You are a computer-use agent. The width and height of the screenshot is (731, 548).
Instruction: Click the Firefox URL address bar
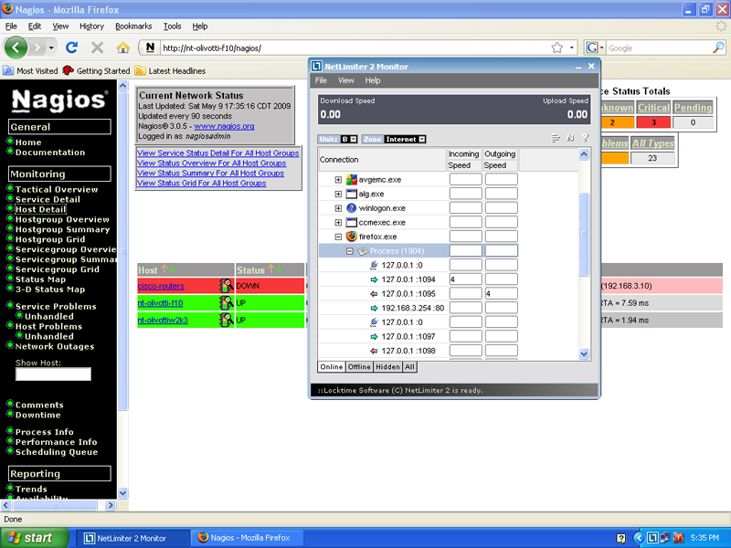[x=354, y=47]
